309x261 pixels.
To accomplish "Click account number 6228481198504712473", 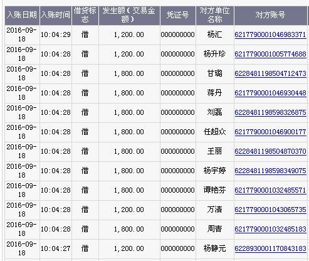I will coord(270,73).
